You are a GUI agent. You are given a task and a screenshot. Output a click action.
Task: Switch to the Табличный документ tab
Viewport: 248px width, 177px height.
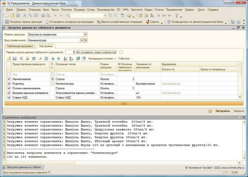pyautogui.click(x=20, y=46)
